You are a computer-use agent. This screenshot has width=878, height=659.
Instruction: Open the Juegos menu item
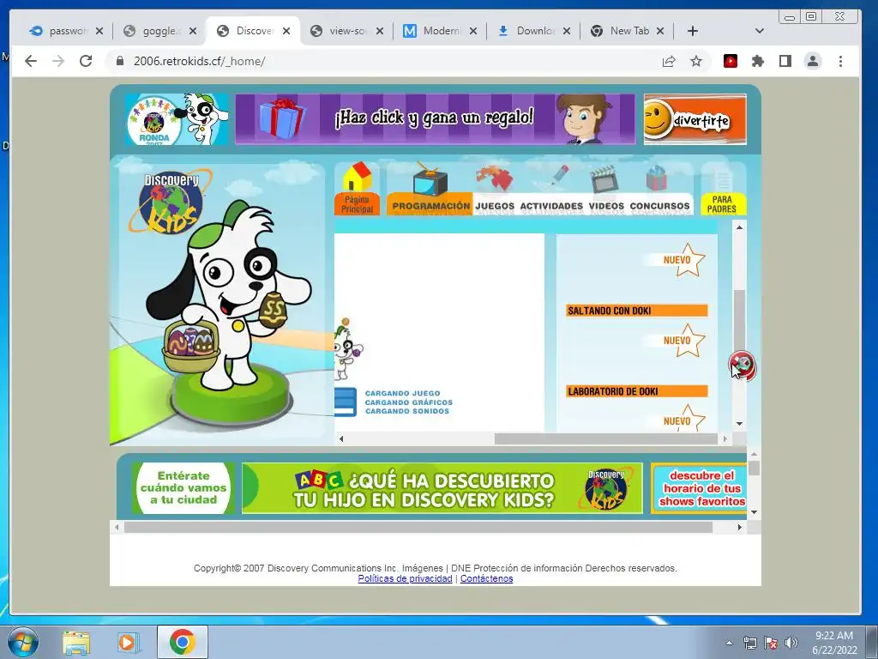(x=495, y=191)
